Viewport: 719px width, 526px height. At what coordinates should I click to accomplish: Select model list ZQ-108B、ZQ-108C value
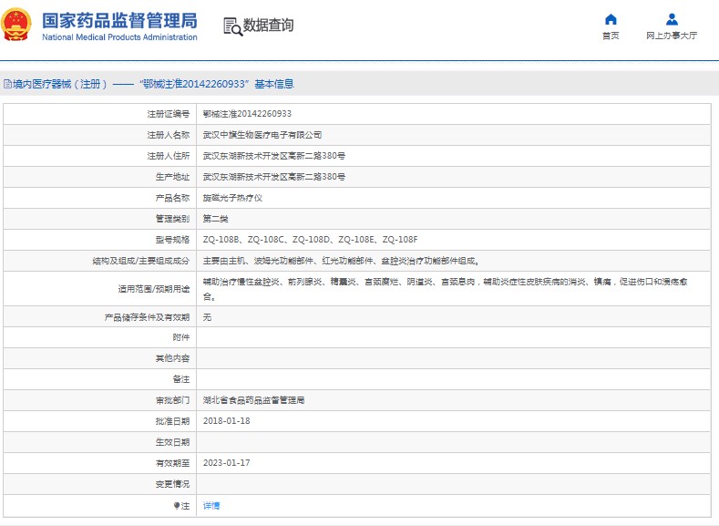pos(311,240)
